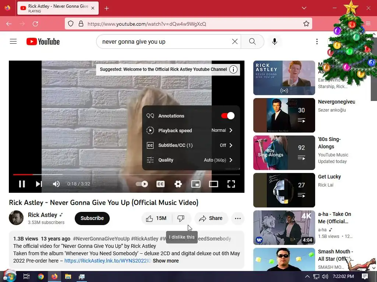This screenshot has height=282, width=377.
Task: Go to YouTube home via logo
Action: tap(43, 41)
